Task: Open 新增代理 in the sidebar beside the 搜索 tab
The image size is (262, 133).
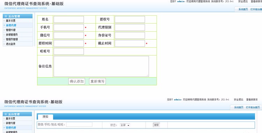Action: [x=10, y=123]
